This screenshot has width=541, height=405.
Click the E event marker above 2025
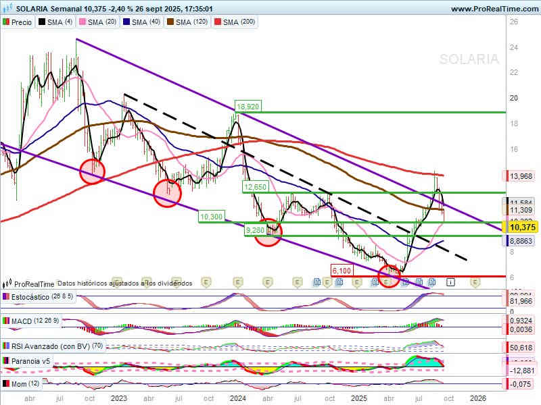coord(357,282)
